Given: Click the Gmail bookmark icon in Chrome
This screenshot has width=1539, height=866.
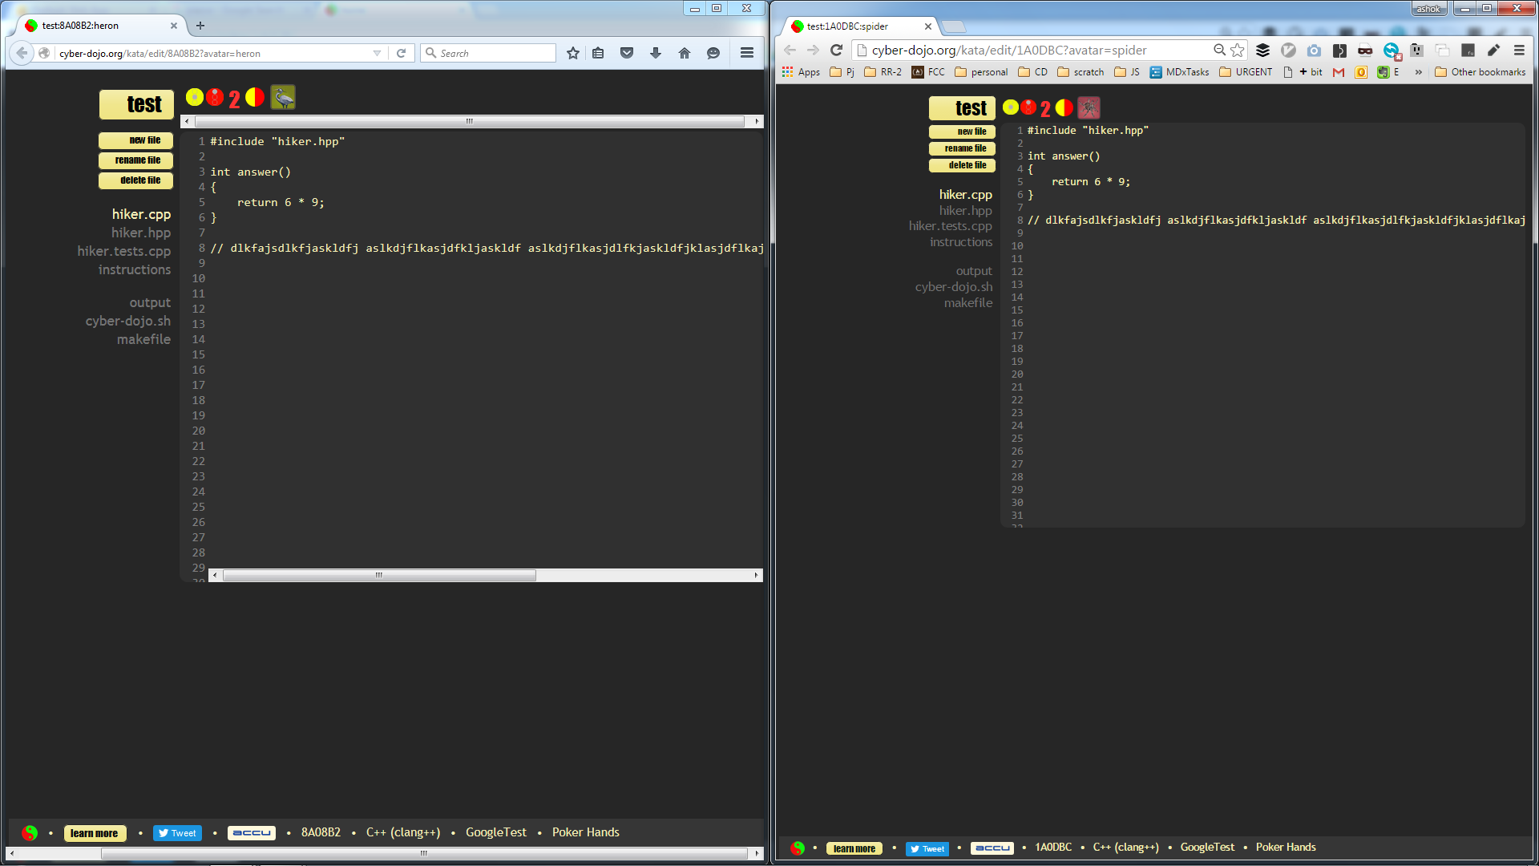Looking at the screenshot, I should [x=1339, y=72].
